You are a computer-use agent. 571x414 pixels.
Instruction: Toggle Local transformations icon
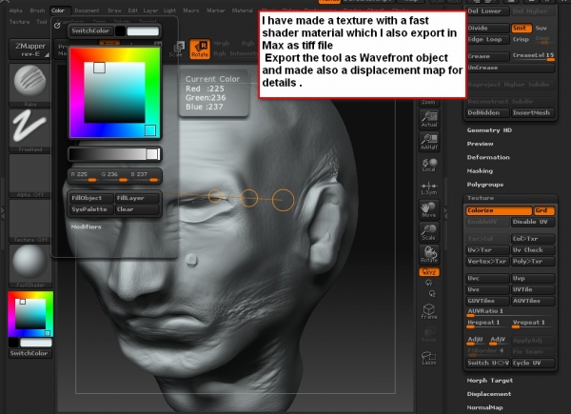(429, 165)
